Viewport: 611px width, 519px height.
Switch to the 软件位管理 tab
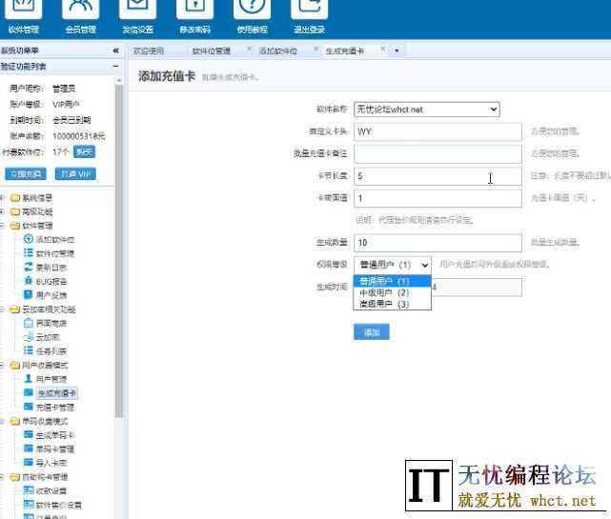point(211,50)
